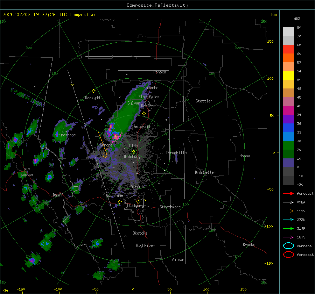Click the red 'forecast' ellipse legend icon
The height and width of the screenshot is (294, 315).
click(x=288, y=254)
